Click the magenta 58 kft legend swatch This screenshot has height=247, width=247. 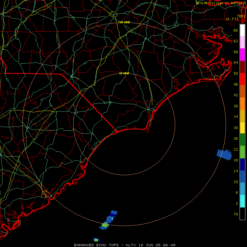coord(242,55)
